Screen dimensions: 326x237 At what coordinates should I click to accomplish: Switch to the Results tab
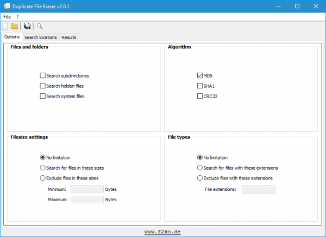click(69, 37)
